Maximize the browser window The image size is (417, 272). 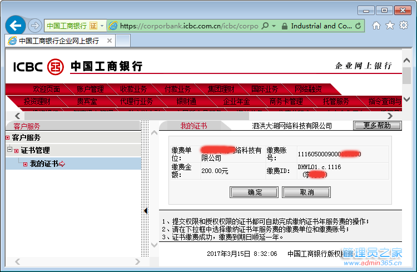(x=384, y=11)
